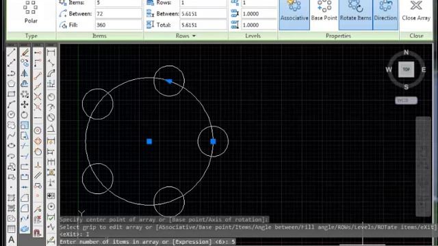Select the Construction Line tool

[x=11, y=62]
